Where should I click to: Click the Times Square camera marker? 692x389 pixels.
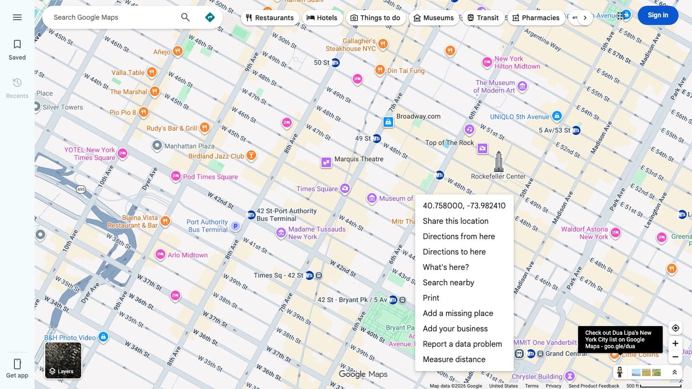[x=345, y=189]
